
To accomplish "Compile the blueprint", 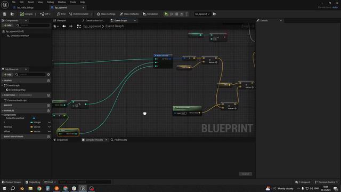I will (26, 14).
